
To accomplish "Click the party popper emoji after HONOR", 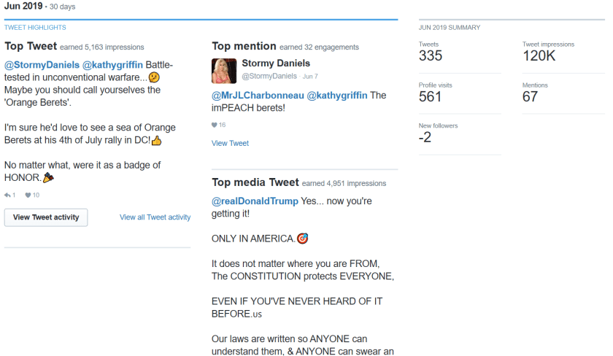I will click(x=48, y=177).
